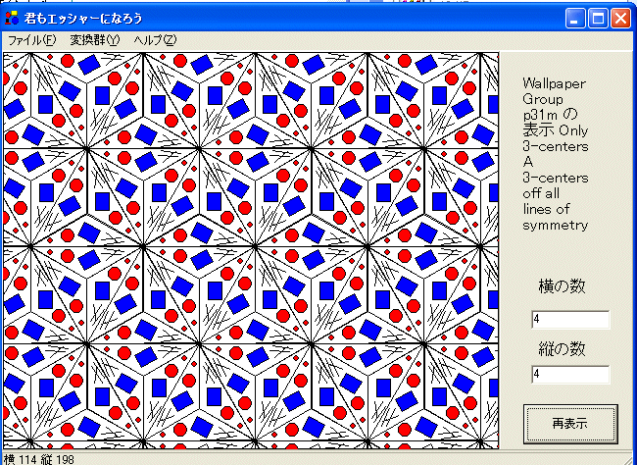Open the ヘルプ(Z) menu
The width and height of the screenshot is (637, 465).
point(155,40)
